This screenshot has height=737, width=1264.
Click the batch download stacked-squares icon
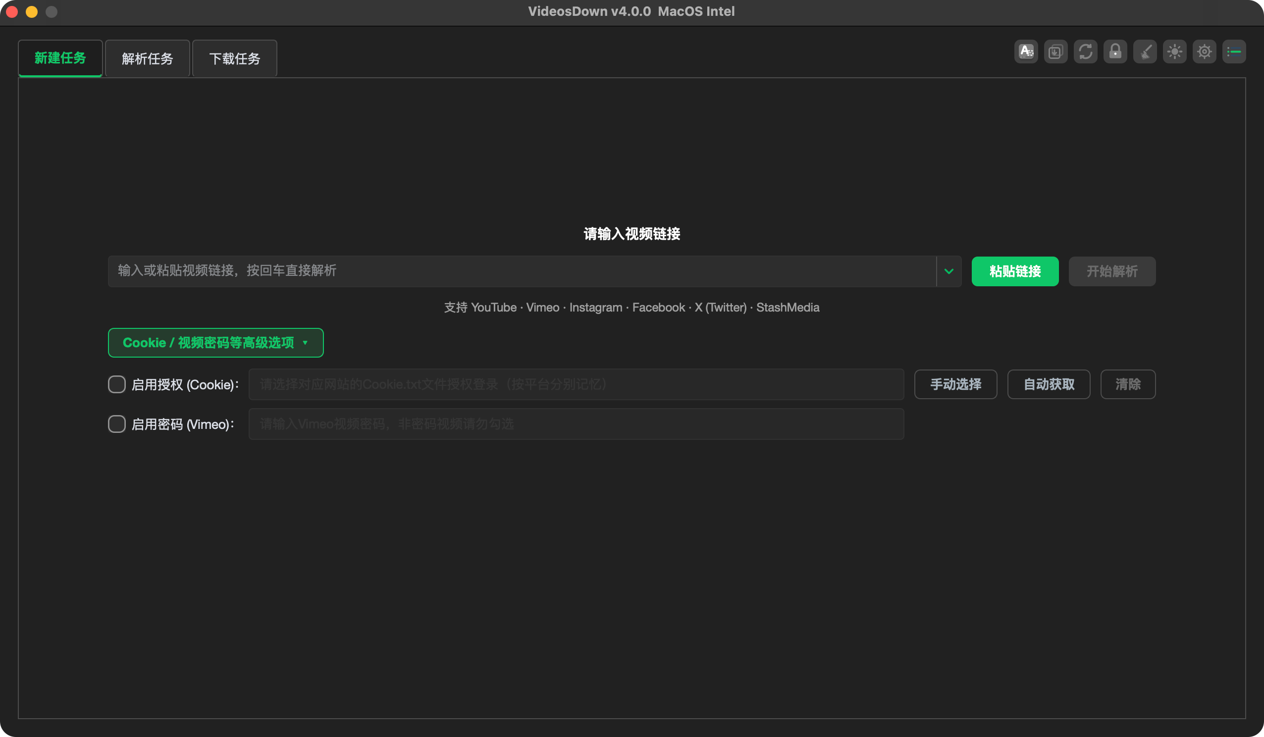pyautogui.click(x=1055, y=52)
